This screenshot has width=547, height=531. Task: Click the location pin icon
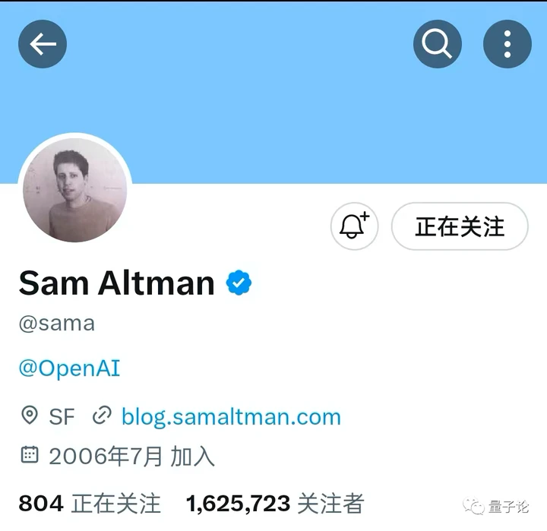pos(30,416)
